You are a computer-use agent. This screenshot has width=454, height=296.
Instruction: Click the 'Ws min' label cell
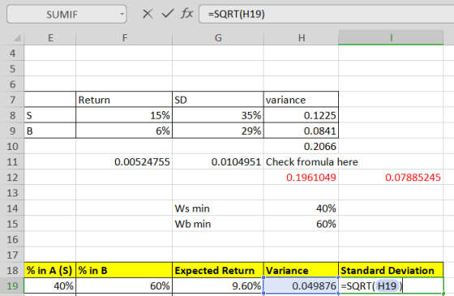click(218, 208)
